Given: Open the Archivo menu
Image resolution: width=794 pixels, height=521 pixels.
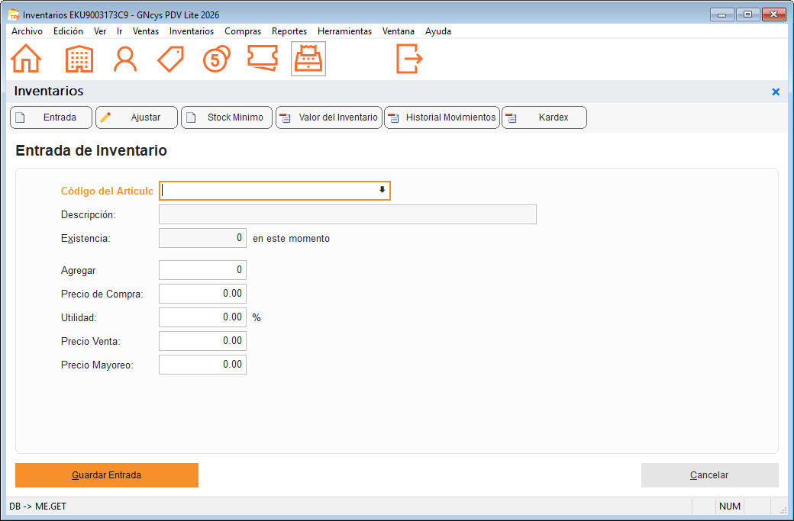Looking at the screenshot, I should point(27,31).
